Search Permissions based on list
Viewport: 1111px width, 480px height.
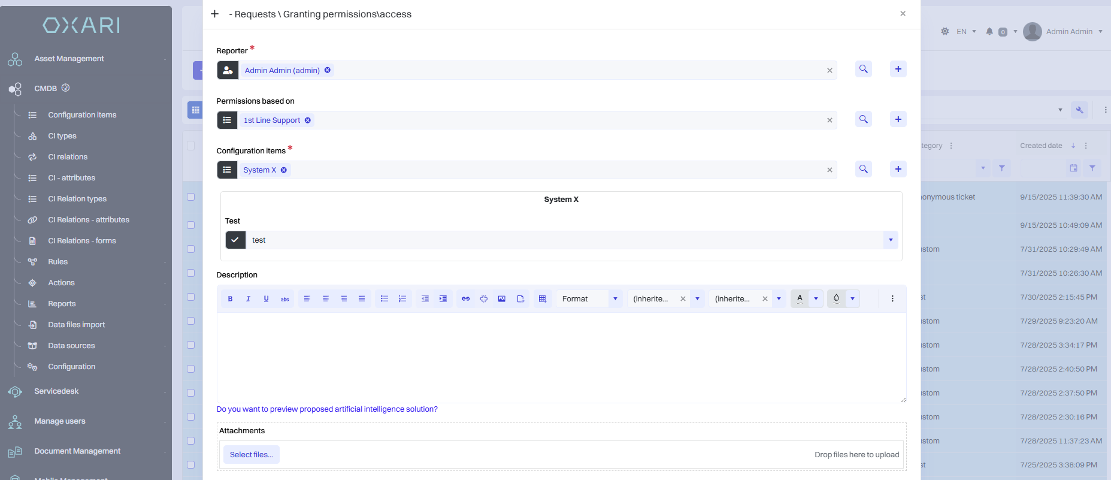[864, 119]
